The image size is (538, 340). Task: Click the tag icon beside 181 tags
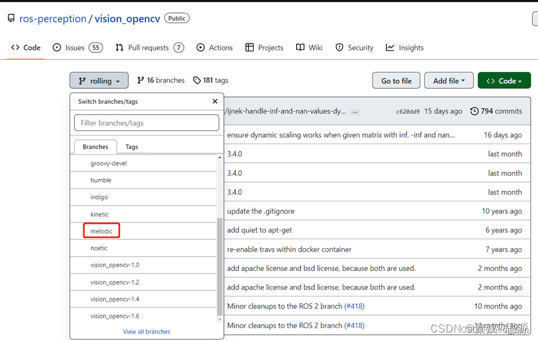(x=197, y=80)
